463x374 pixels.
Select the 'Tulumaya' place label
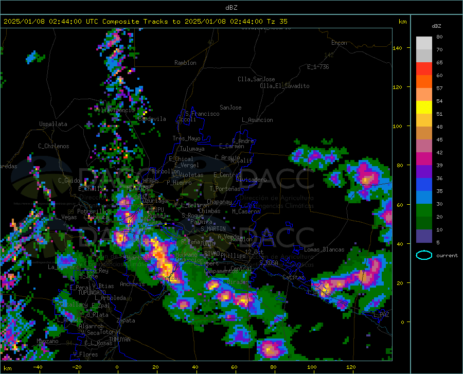click(192, 149)
